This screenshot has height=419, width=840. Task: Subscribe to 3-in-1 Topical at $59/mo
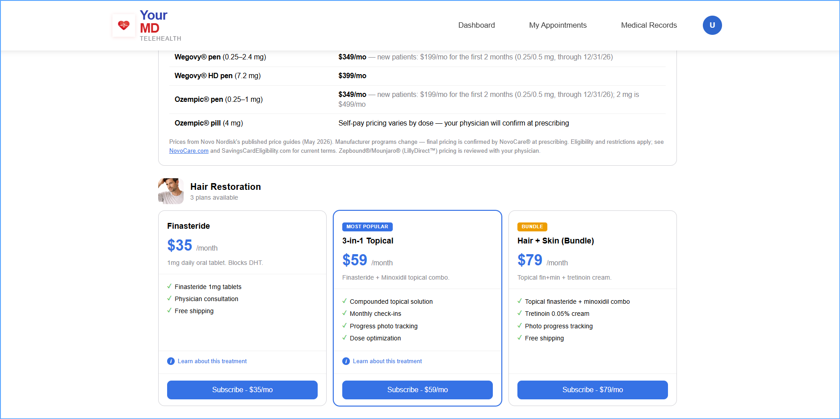click(x=417, y=390)
